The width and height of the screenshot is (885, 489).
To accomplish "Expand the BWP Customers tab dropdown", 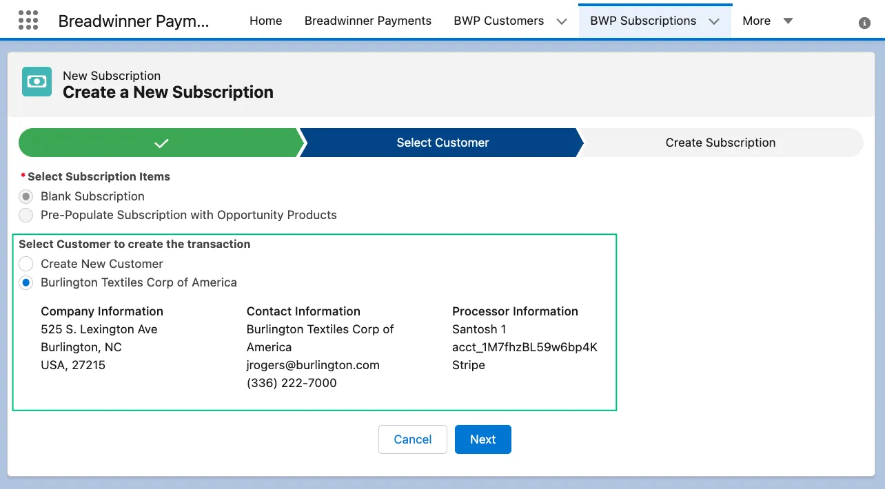I will 562,21.
